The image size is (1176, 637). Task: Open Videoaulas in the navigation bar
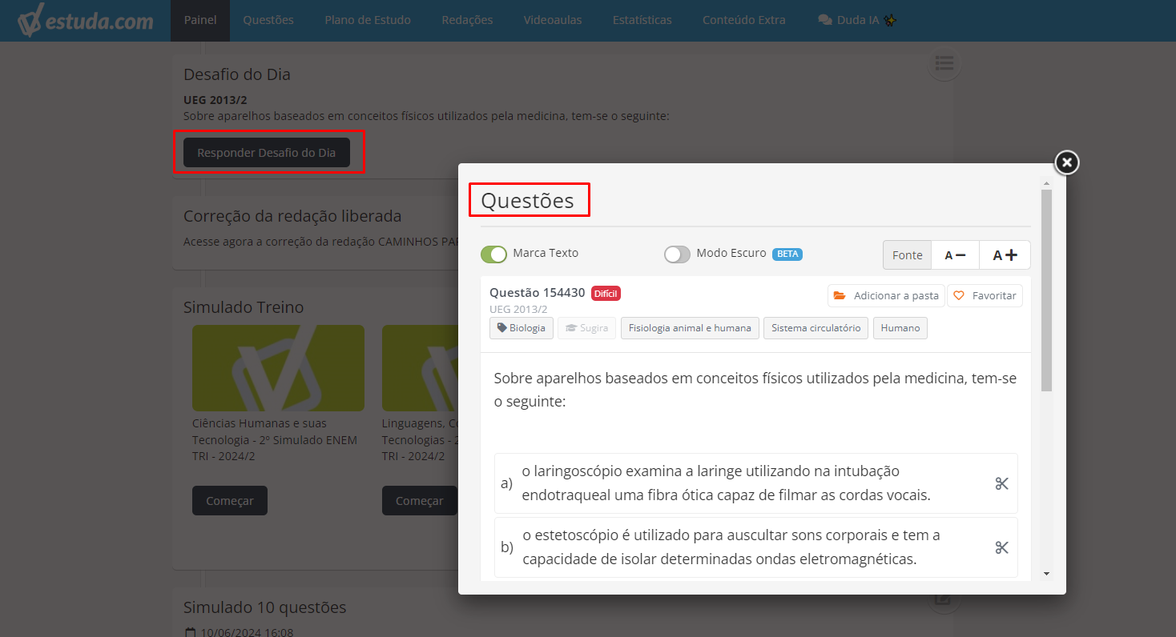point(553,20)
